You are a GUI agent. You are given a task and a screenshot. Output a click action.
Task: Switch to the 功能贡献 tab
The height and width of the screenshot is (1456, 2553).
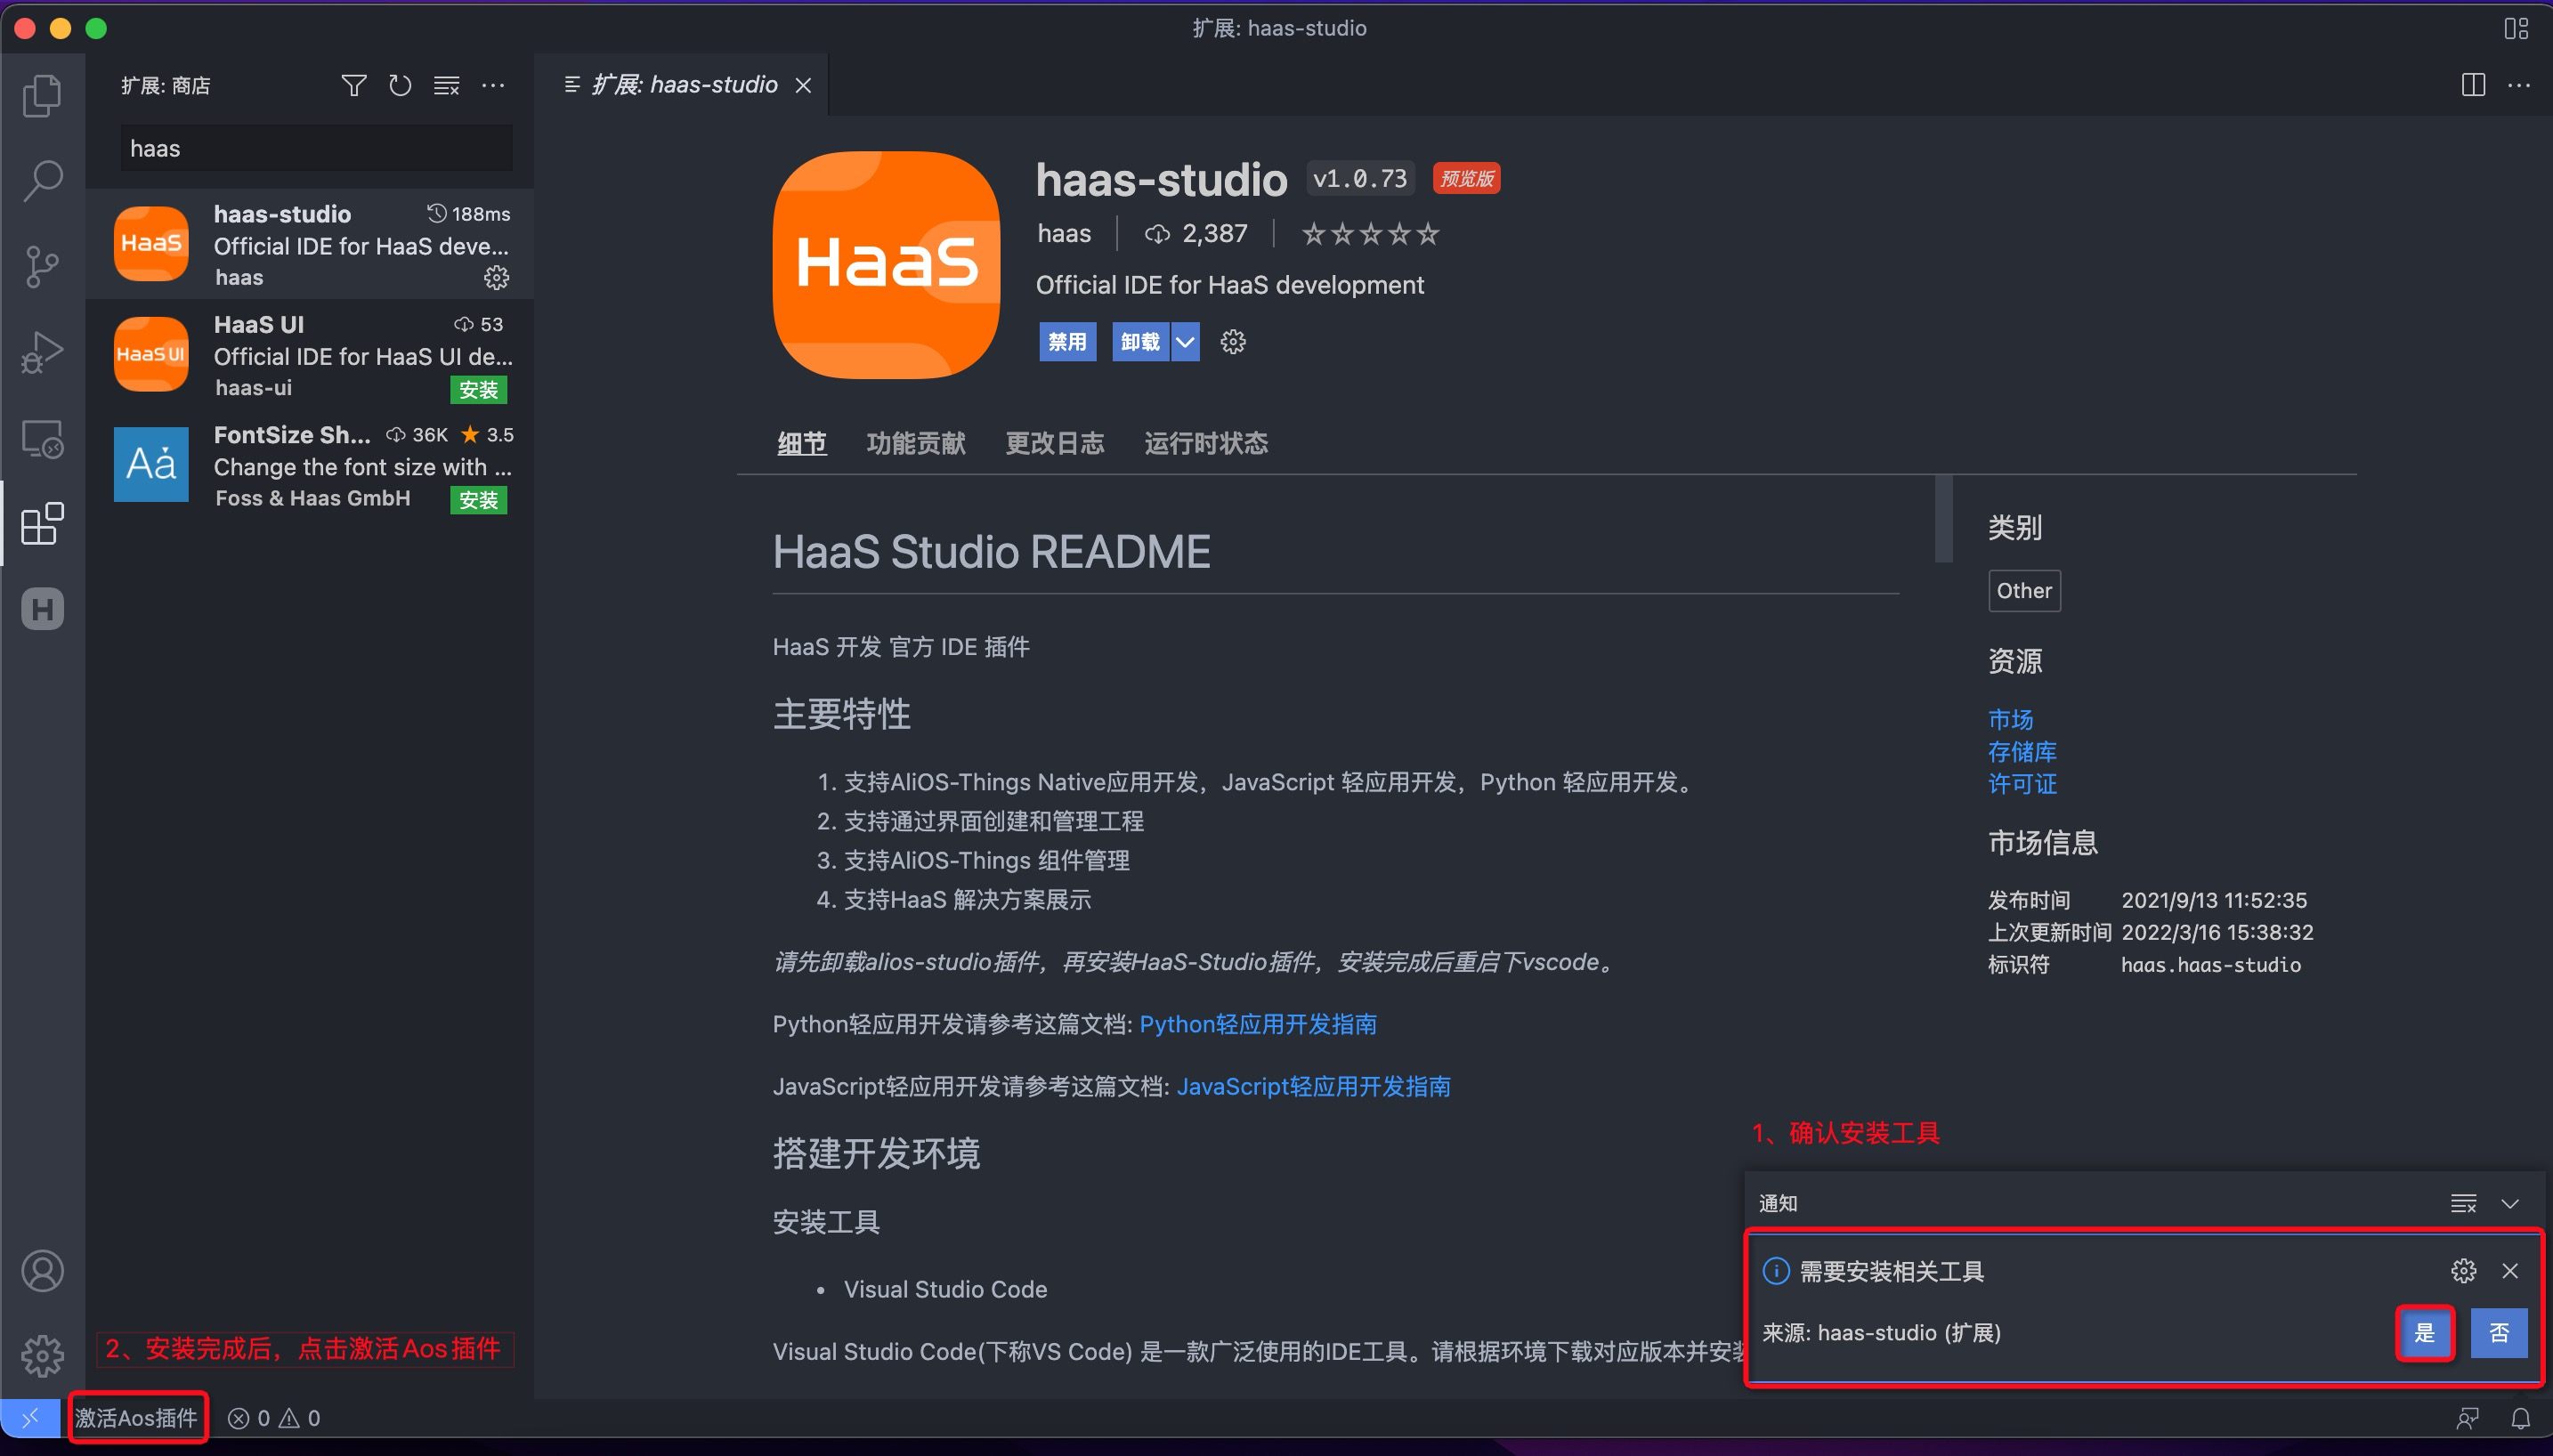916,443
